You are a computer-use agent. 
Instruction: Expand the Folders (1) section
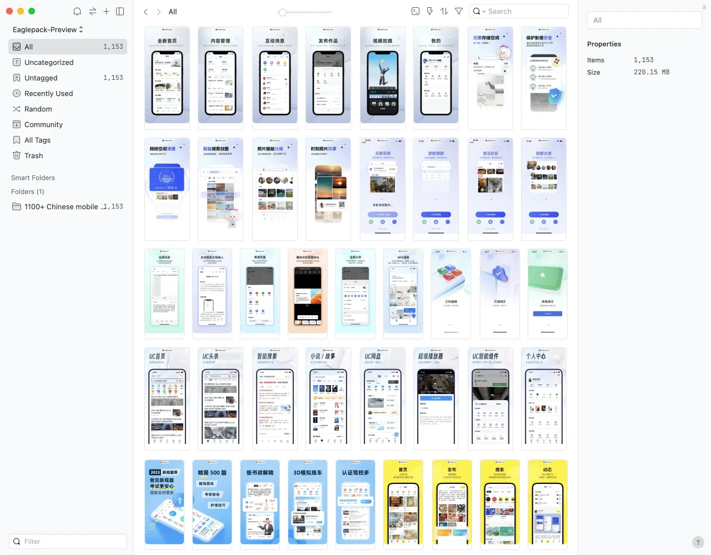click(x=28, y=191)
